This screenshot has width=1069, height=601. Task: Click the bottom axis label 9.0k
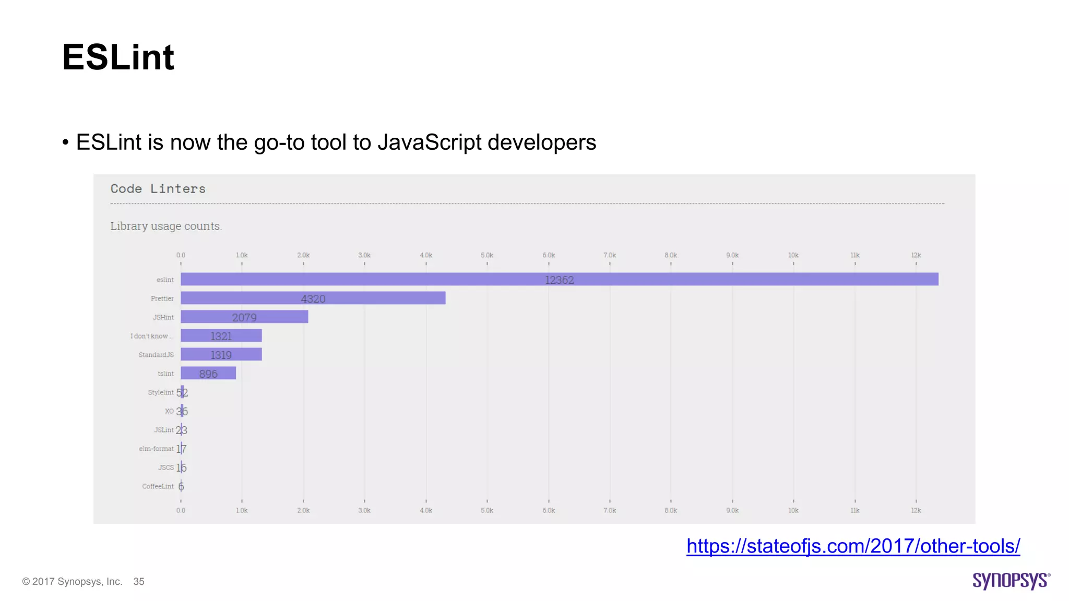tap(732, 510)
